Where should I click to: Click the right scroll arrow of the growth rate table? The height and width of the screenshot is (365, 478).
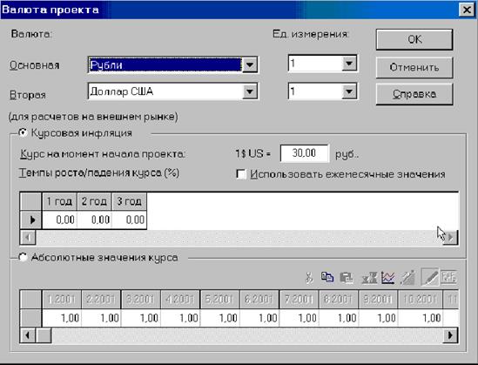(x=450, y=237)
